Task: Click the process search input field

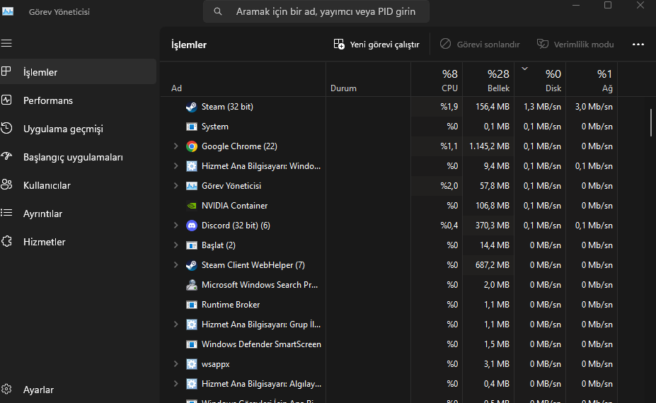Action: pyautogui.click(x=316, y=11)
